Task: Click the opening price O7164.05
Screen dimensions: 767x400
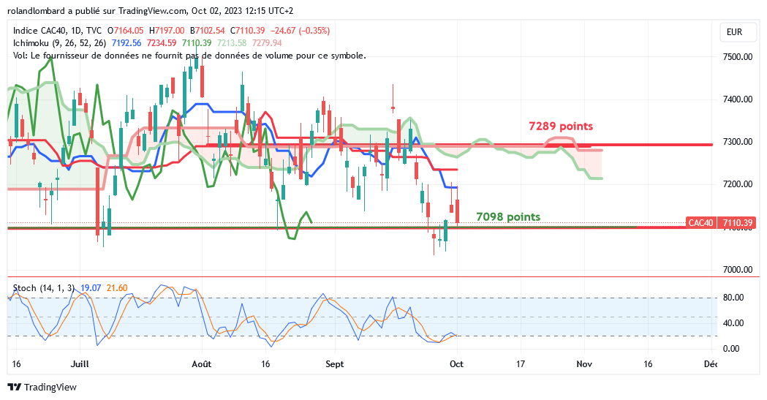Action: point(126,30)
